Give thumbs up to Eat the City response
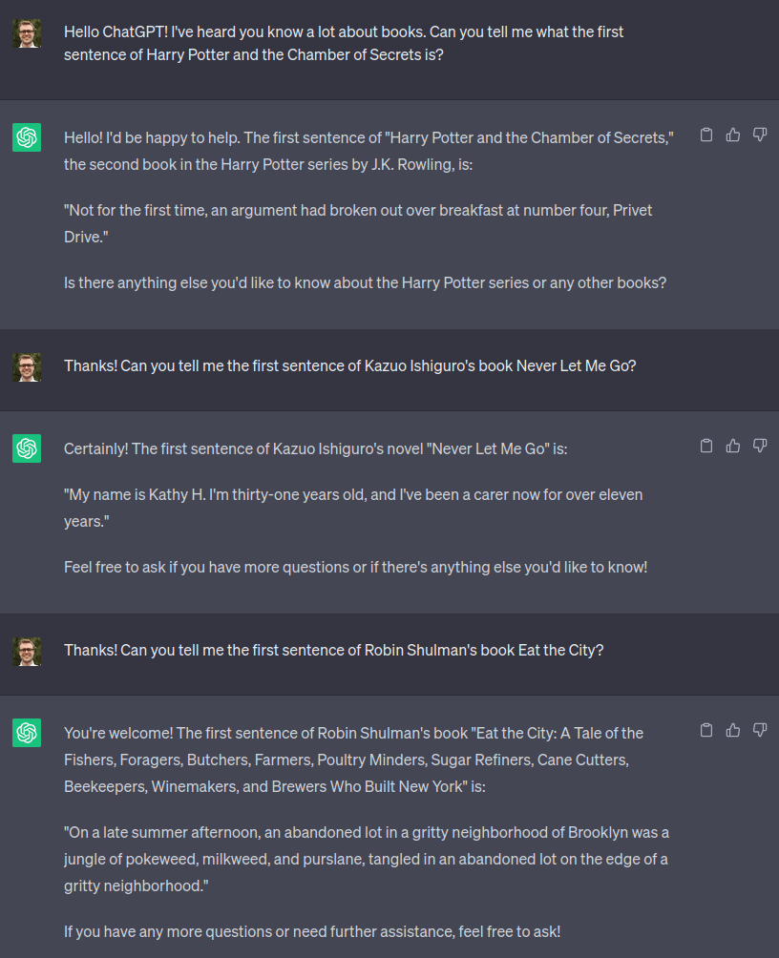This screenshot has height=958, width=779. click(733, 730)
